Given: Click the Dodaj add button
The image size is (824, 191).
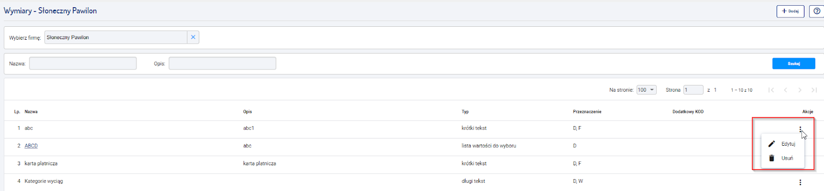Looking at the screenshot, I should tap(790, 11).
